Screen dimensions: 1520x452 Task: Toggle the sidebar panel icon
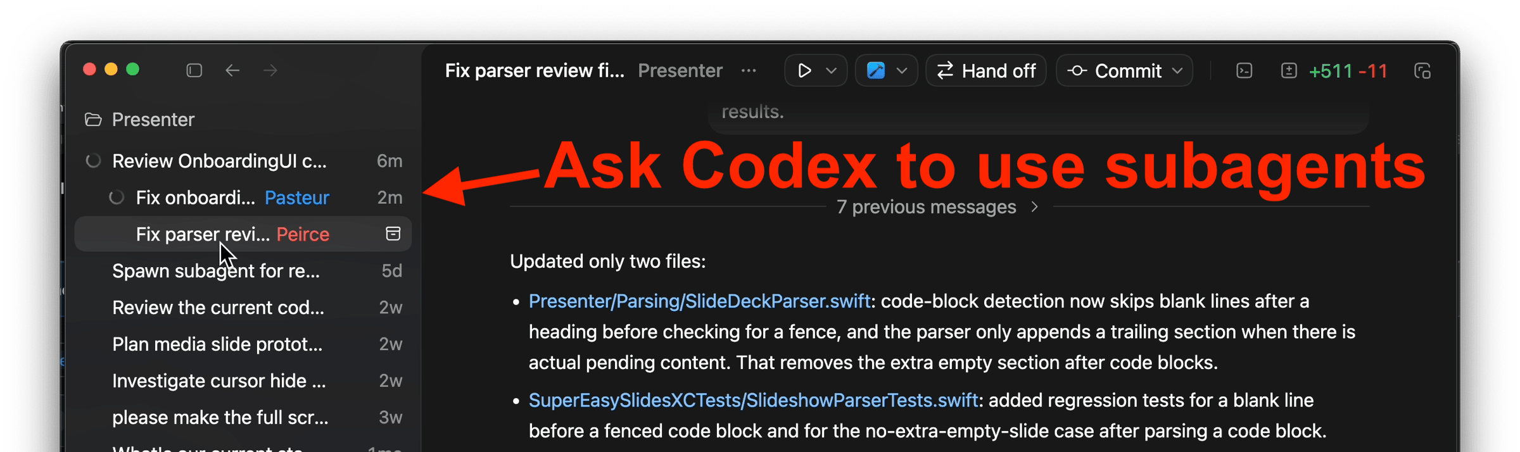coord(194,70)
